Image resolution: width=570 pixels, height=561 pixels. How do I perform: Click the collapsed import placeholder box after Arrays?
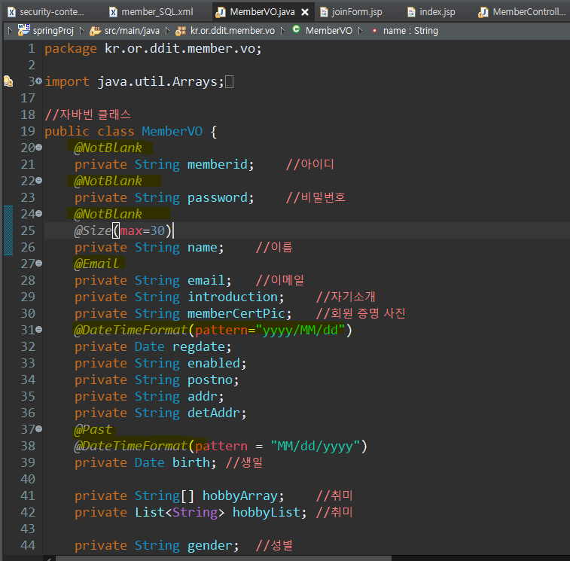pyautogui.click(x=230, y=82)
